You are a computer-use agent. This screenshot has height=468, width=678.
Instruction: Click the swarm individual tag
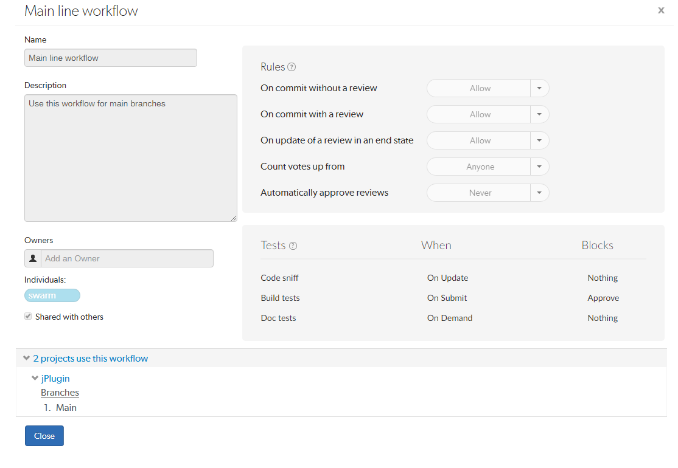(x=52, y=295)
